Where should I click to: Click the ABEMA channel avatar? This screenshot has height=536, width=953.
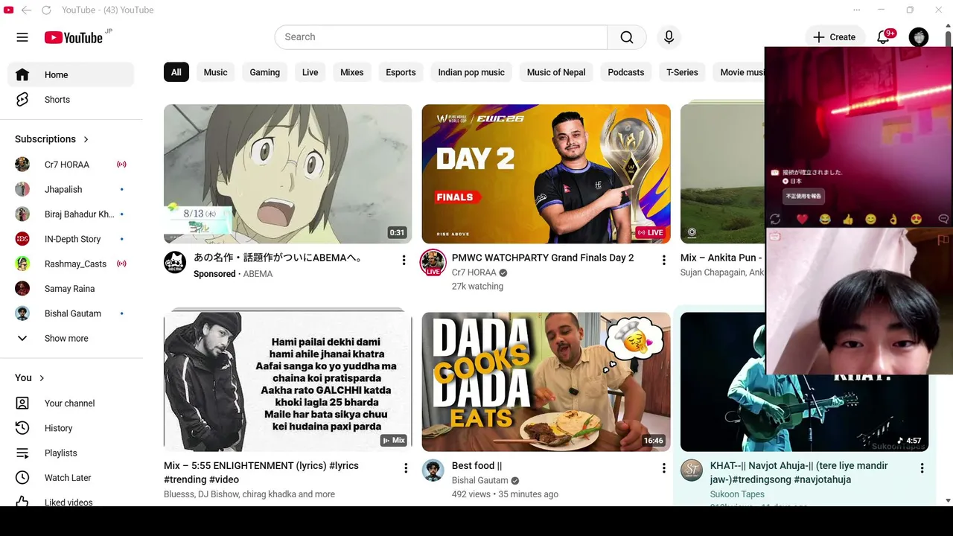click(x=175, y=262)
